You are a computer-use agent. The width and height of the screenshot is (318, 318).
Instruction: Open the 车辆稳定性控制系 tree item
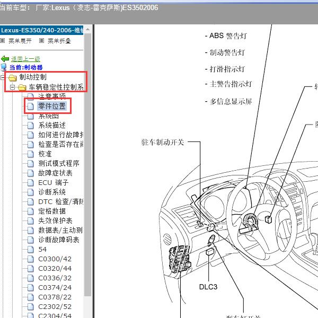click(56, 87)
